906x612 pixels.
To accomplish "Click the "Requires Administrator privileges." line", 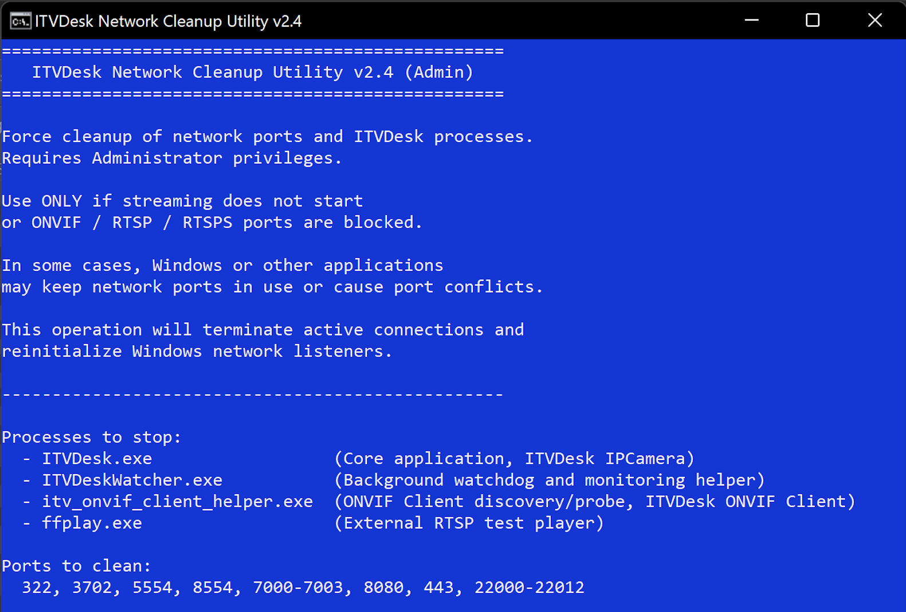I will 172,158.
